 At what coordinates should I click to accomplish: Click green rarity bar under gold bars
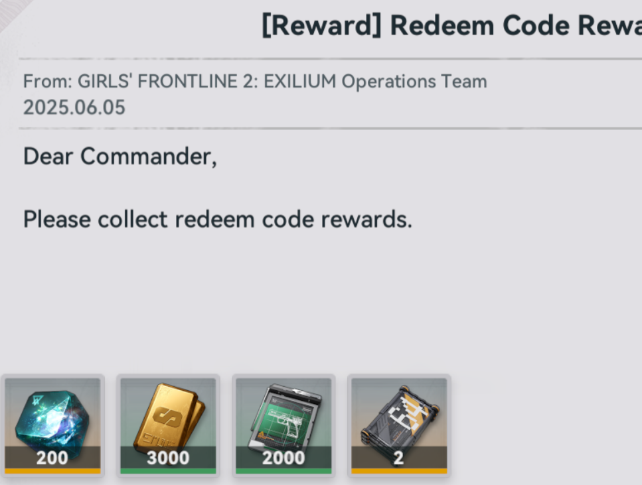(x=168, y=471)
